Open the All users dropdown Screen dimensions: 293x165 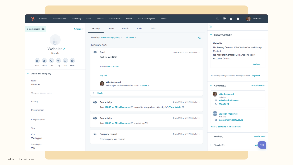[131, 38]
